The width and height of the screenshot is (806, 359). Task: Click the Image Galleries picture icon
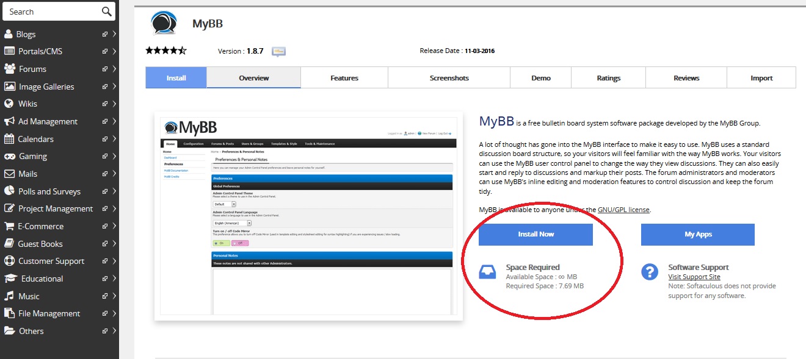(9, 87)
